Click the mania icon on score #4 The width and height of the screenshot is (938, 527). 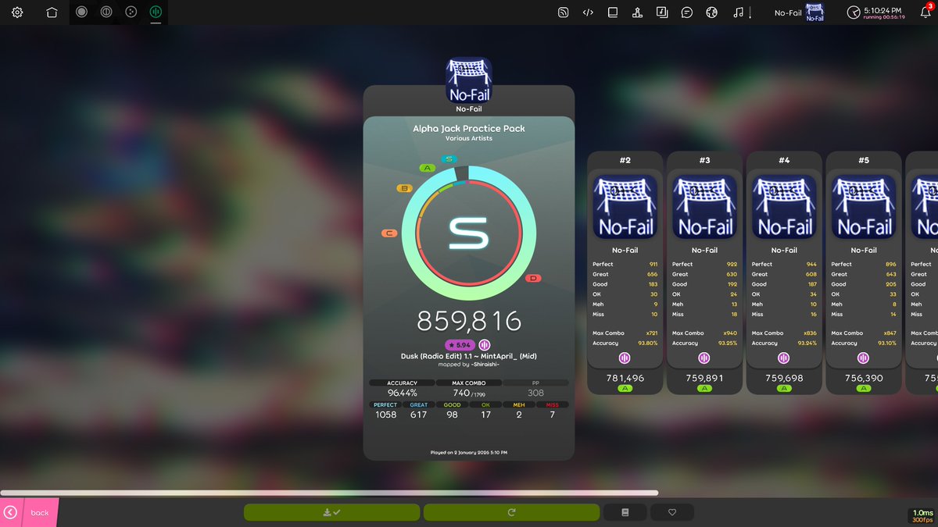(784, 358)
